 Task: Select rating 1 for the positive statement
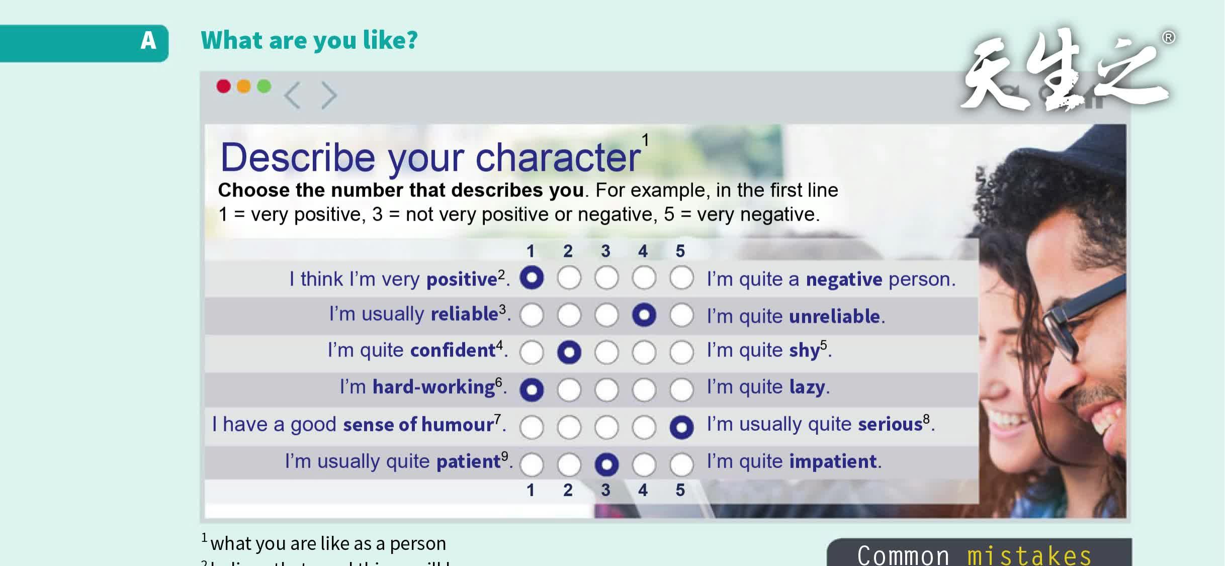(532, 276)
